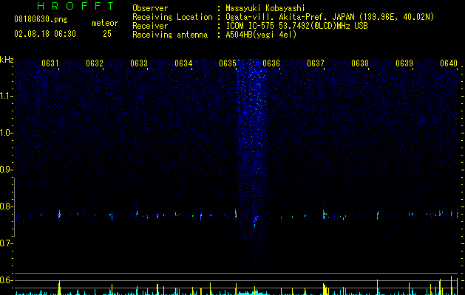
Task: Click the gray vertical bar left of spectrogram
Action: [14, 207]
